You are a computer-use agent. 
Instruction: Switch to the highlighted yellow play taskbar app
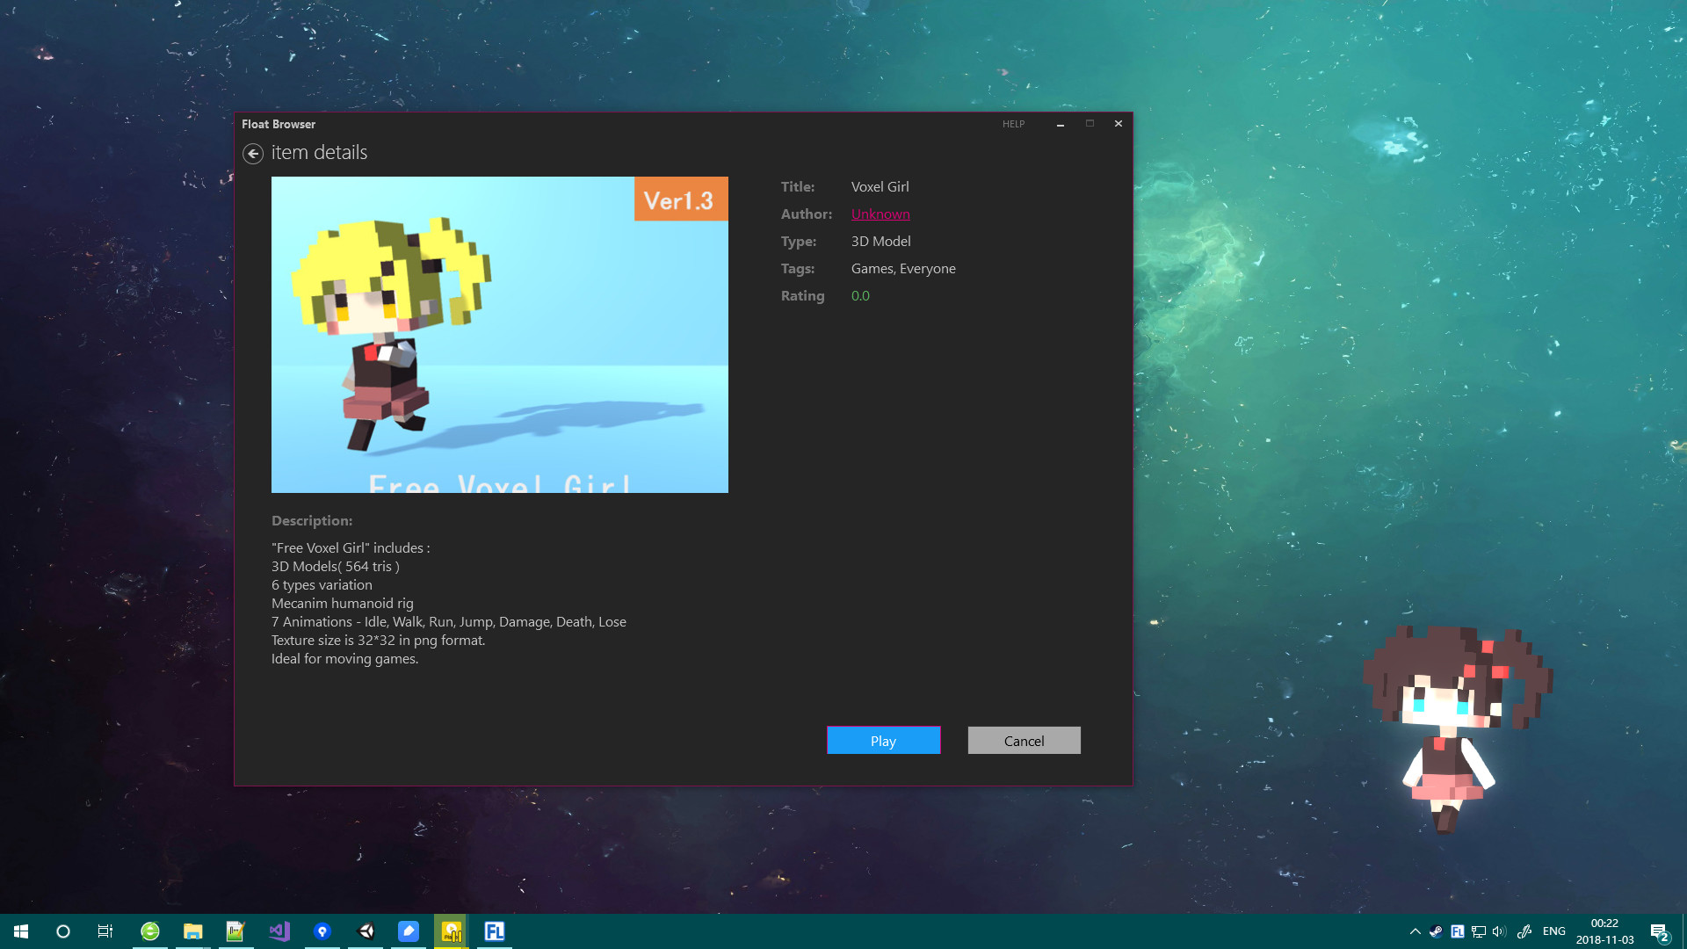click(x=452, y=931)
